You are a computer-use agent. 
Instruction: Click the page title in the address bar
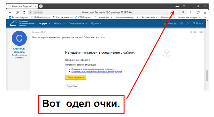point(107,12)
